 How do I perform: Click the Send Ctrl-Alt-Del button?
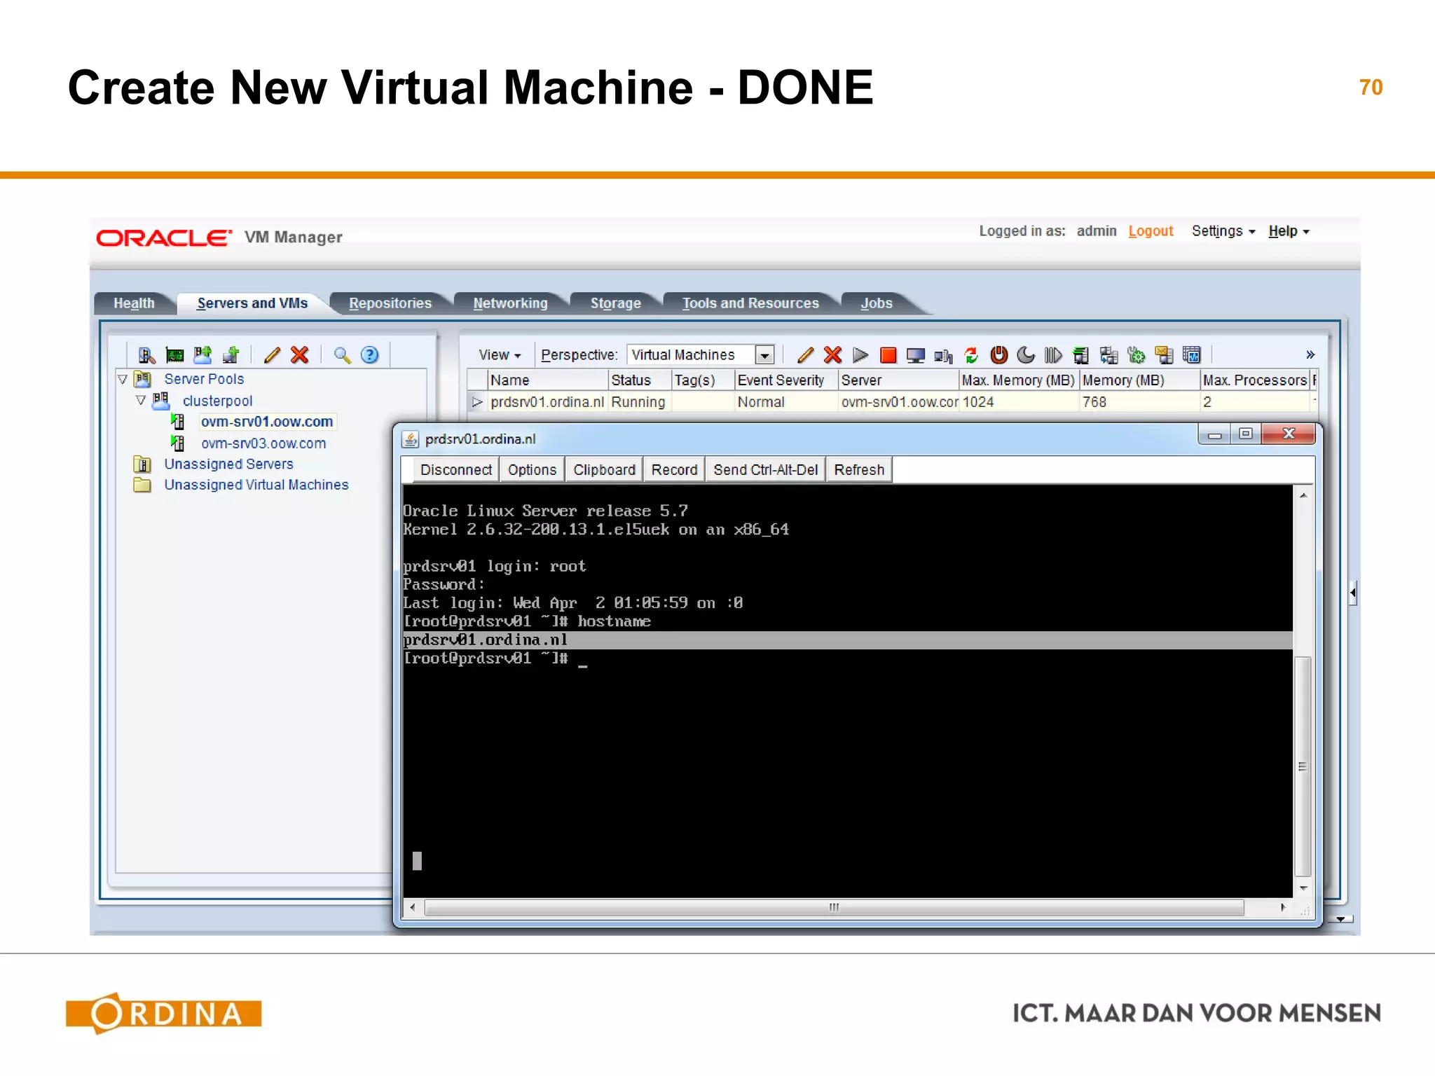pyautogui.click(x=765, y=469)
